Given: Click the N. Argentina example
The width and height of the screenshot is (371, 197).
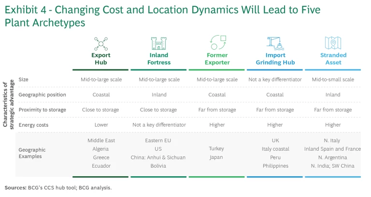Looking at the screenshot, I should (x=333, y=158).
